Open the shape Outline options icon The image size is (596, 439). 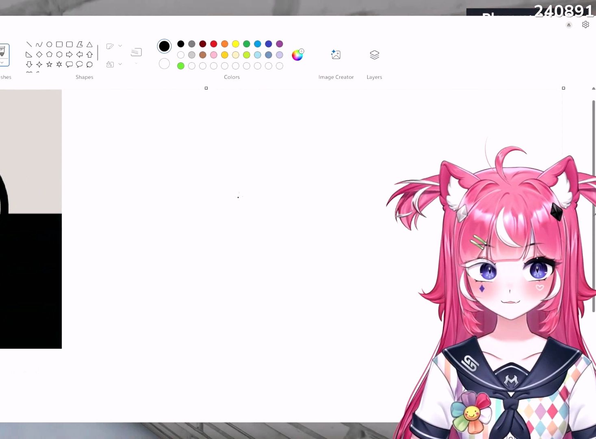coord(110,46)
